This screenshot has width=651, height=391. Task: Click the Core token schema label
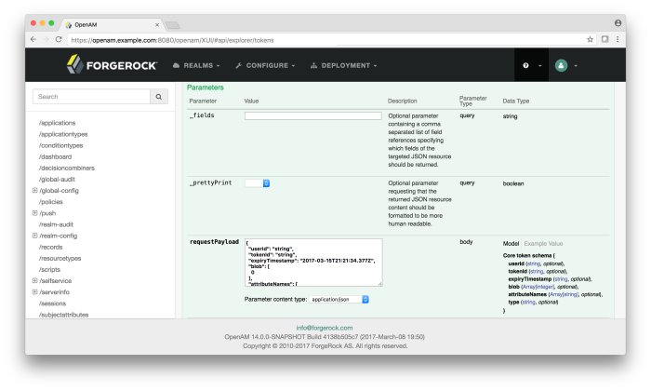tap(527, 255)
